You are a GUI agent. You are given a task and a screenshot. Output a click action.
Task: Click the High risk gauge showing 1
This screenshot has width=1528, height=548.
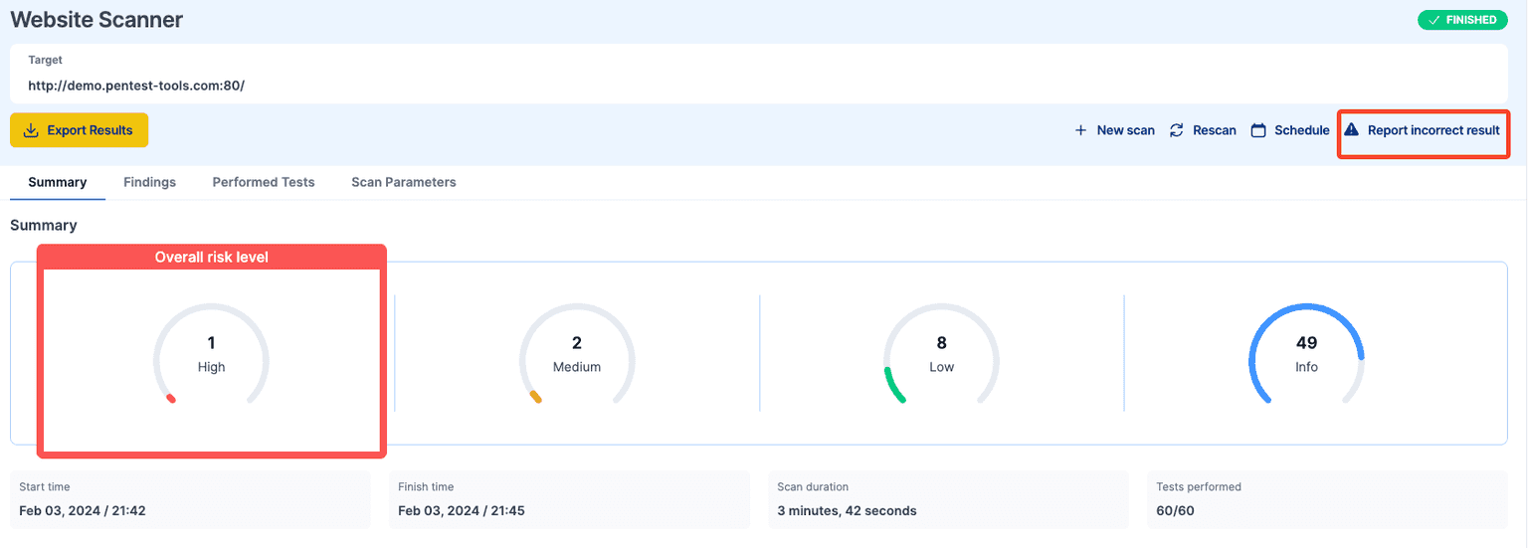(211, 355)
